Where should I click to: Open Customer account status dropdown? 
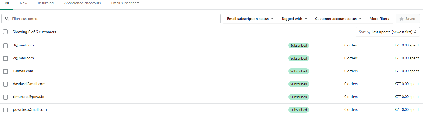(338, 19)
